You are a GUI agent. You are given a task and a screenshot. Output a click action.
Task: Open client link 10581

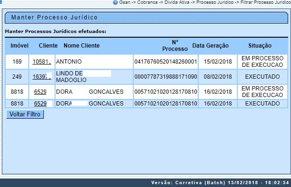point(42,62)
